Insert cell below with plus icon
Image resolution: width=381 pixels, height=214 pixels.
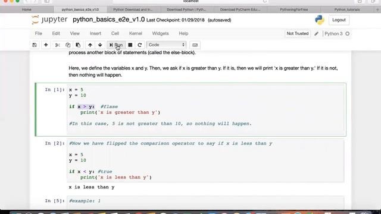pyautogui.click(x=46, y=45)
